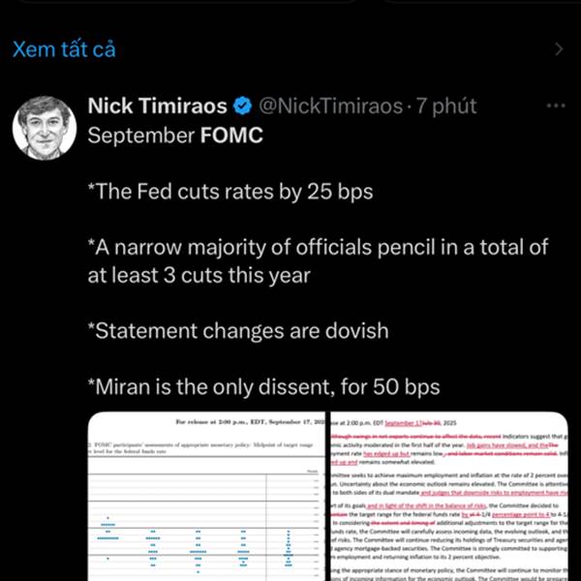Click the 'at least 3 cuts this year' text

coord(199,275)
